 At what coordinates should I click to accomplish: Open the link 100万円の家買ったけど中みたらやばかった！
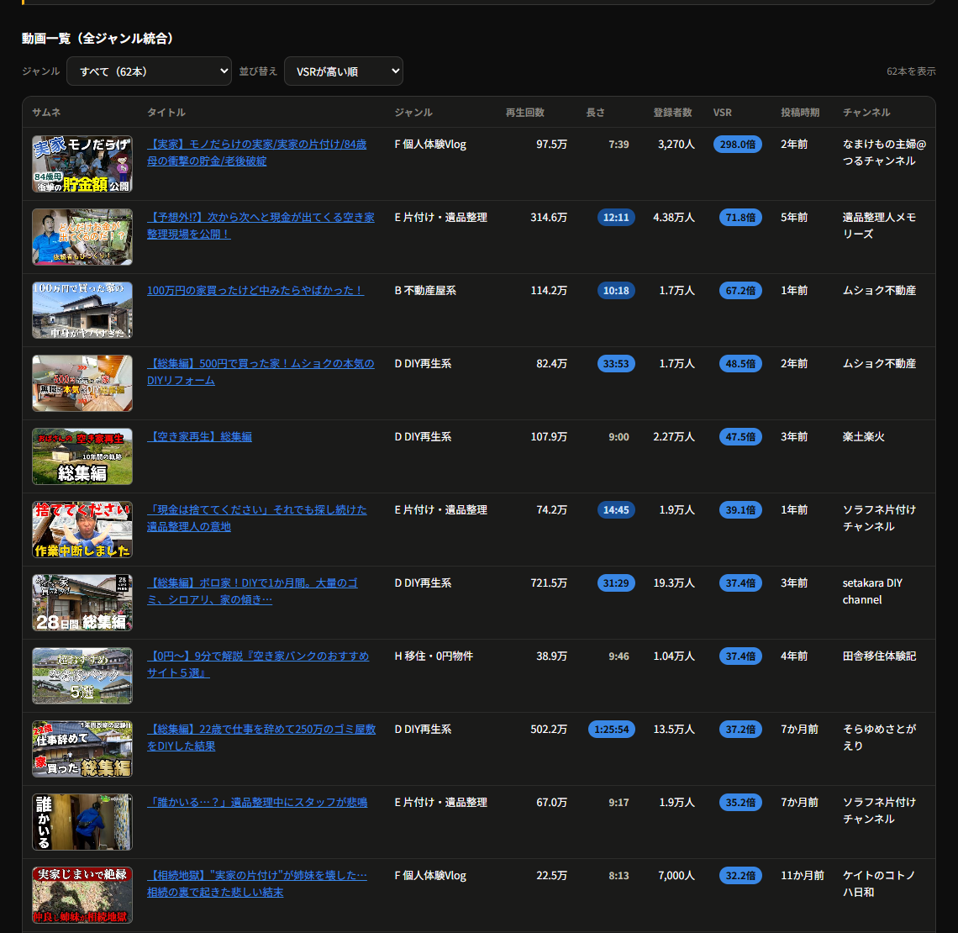click(x=255, y=290)
